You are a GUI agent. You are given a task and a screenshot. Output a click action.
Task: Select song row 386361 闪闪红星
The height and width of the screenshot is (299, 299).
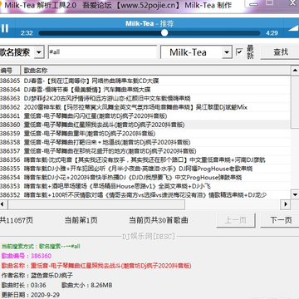145,116
